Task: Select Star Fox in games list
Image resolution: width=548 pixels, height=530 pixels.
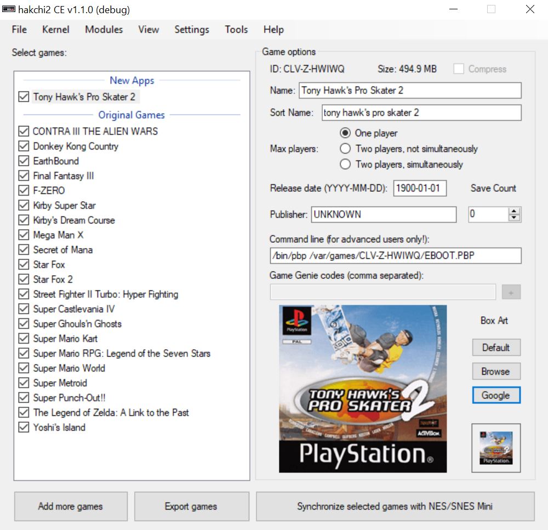Action: [x=49, y=264]
